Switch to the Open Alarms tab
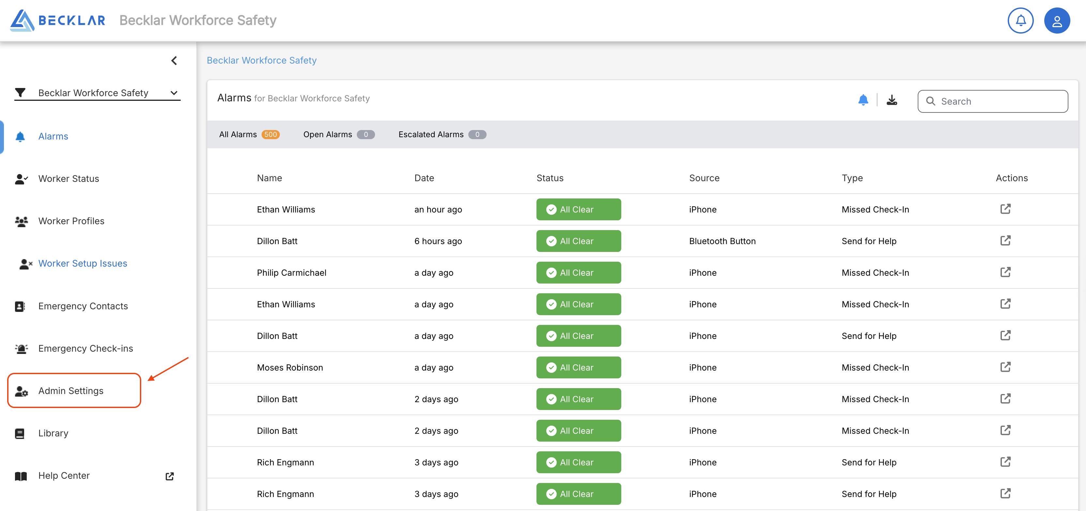Screen dimensions: 1086x511 (339, 134)
